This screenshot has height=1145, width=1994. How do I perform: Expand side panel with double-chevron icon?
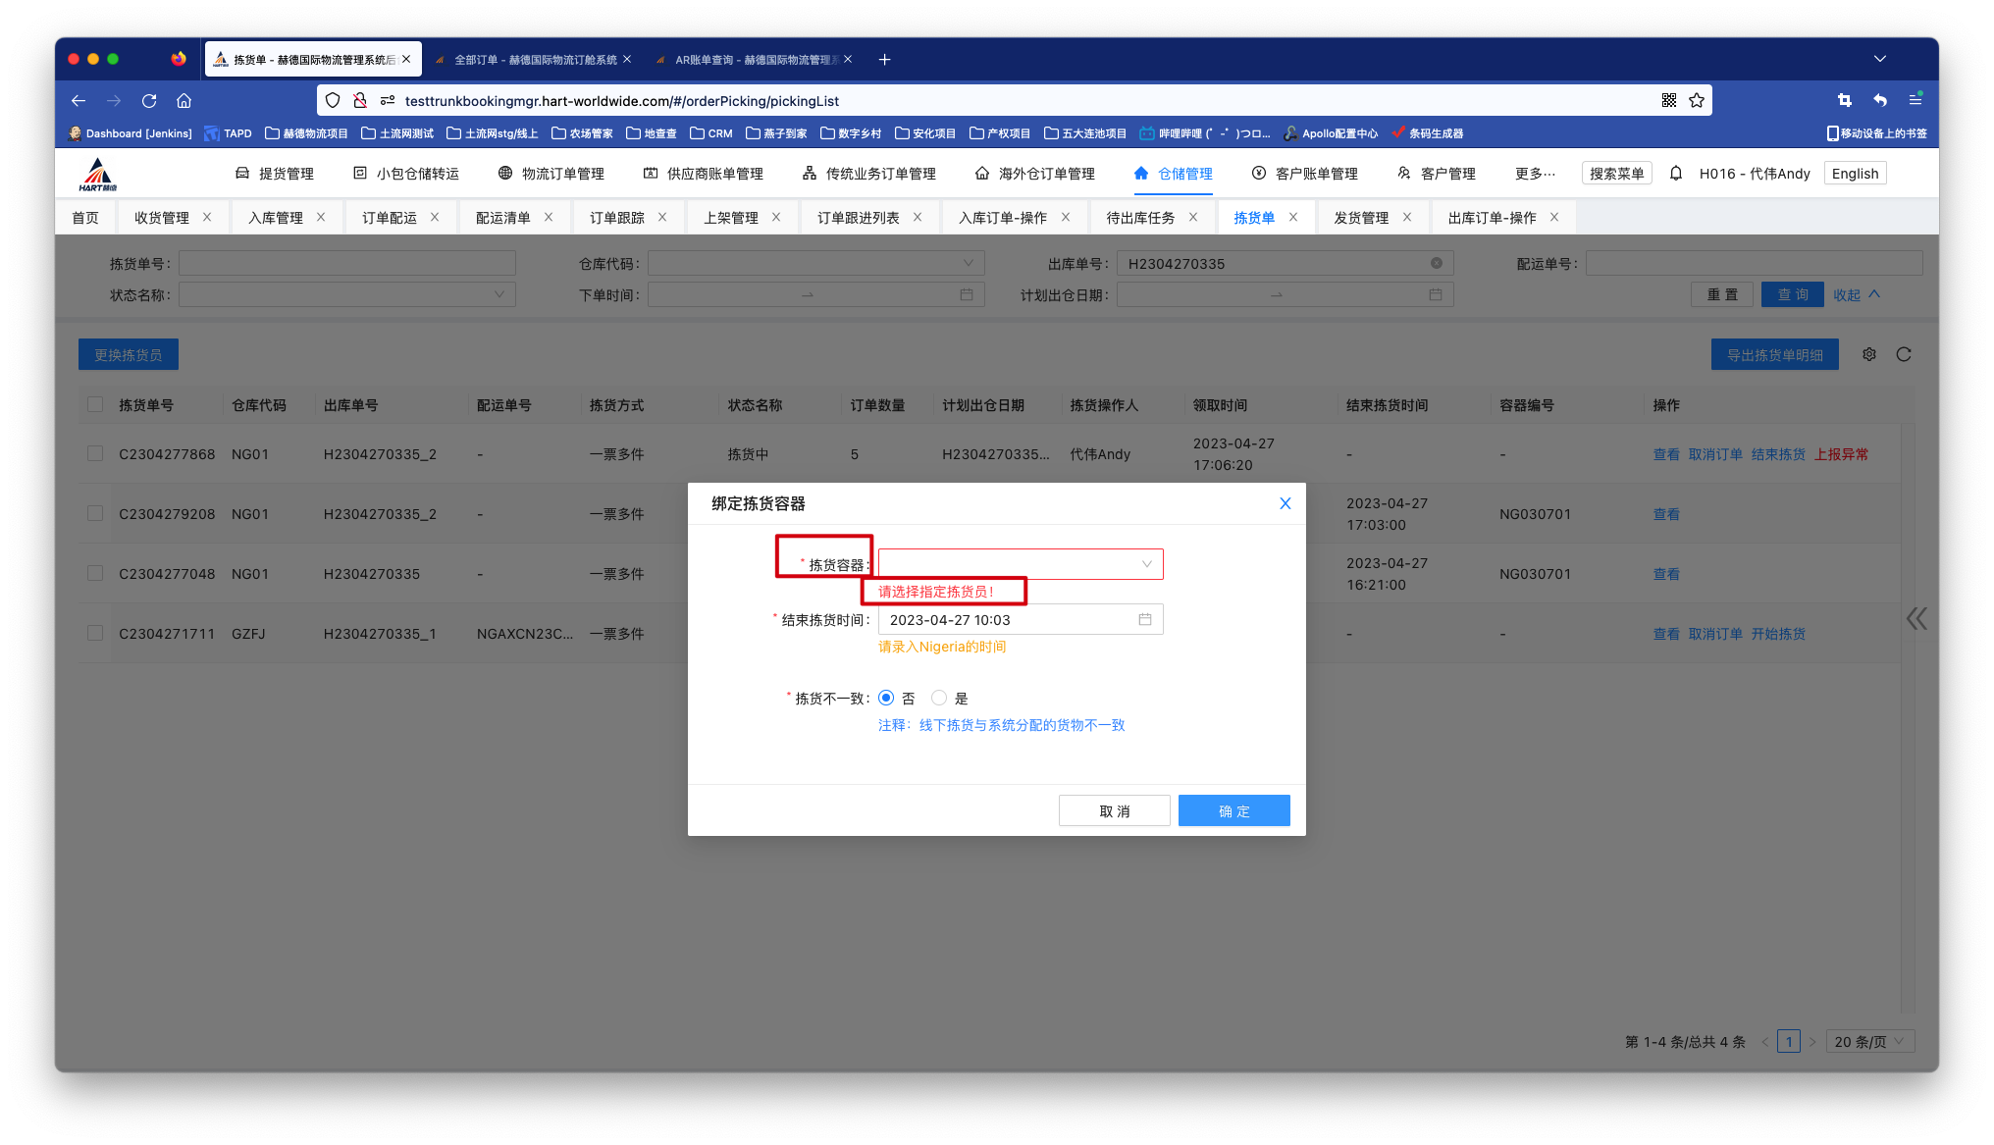point(1916,618)
